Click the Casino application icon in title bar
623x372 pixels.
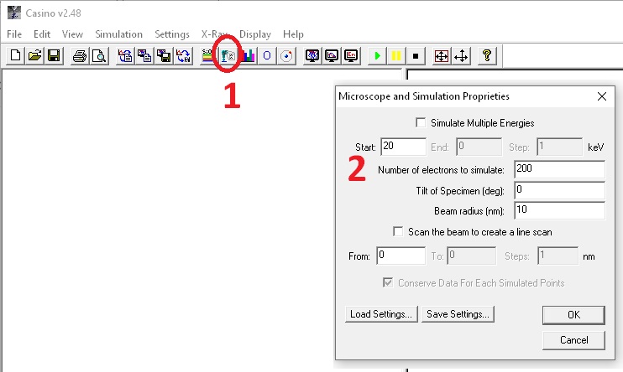click(14, 13)
